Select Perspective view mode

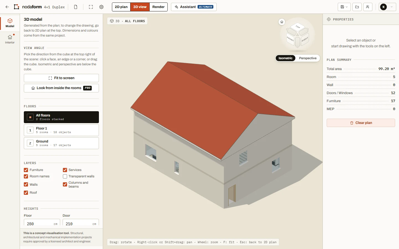(x=308, y=58)
